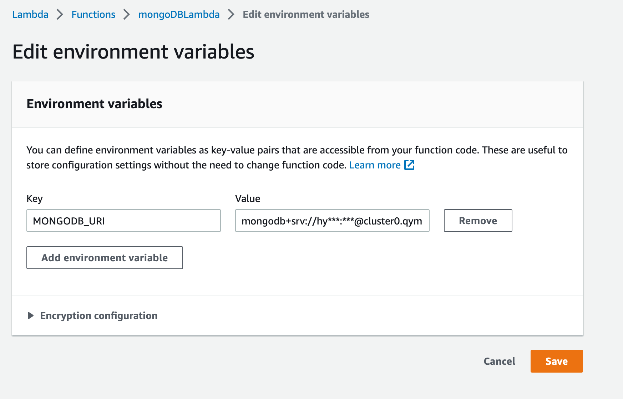
Task: Click the Encryption configuration section label
Action: click(x=98, y=315)
